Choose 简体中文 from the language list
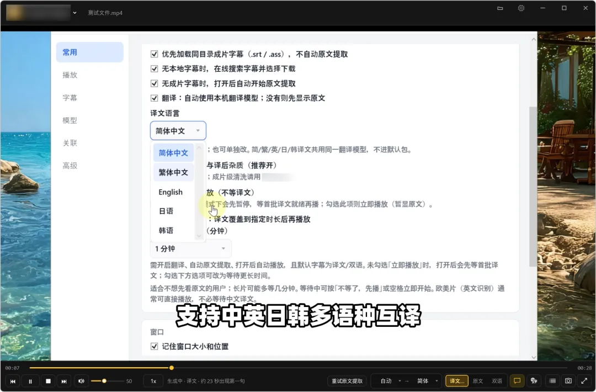Viewport: 596px width, 392px height. (174, 153)
